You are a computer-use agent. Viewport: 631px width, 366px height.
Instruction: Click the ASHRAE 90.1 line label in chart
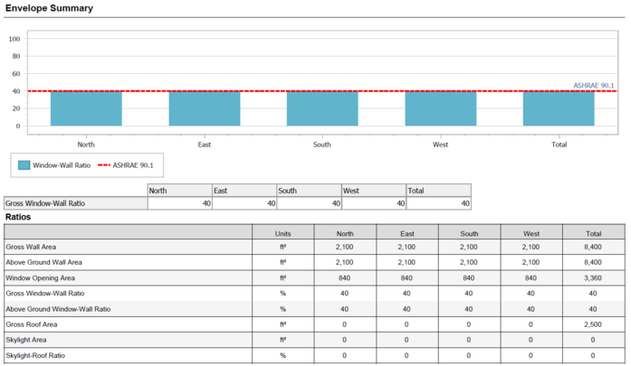click(x=594, y=86)
